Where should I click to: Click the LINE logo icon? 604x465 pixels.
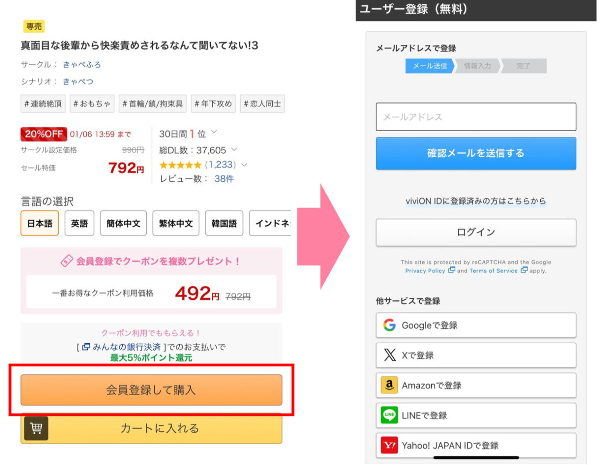pos(389,415)
